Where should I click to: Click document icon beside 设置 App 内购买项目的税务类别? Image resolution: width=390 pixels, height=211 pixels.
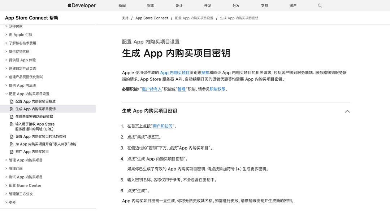(x=12, y=136)
